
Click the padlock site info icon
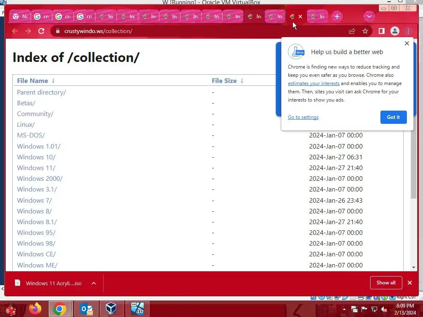pyautogui.click(x=57, y=31)
